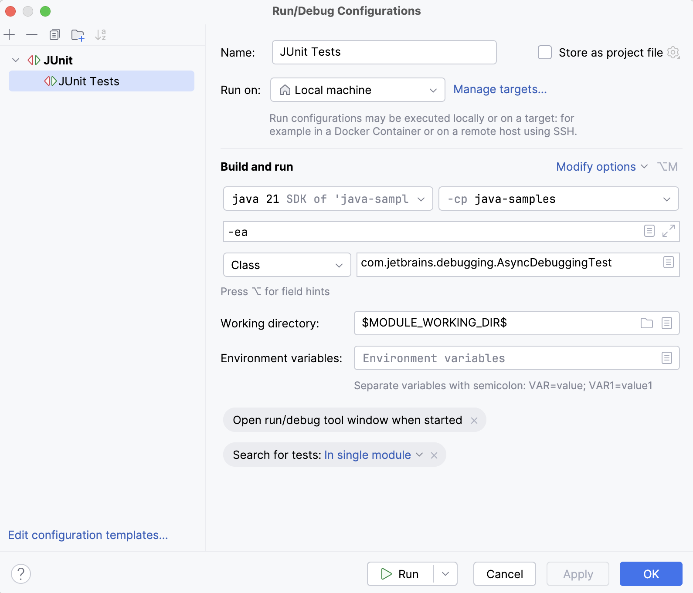Image resolution: width=693 pixels, height=593 pixels.
Task: Collapse the JUnit tree node
Action: coord(16,60)
